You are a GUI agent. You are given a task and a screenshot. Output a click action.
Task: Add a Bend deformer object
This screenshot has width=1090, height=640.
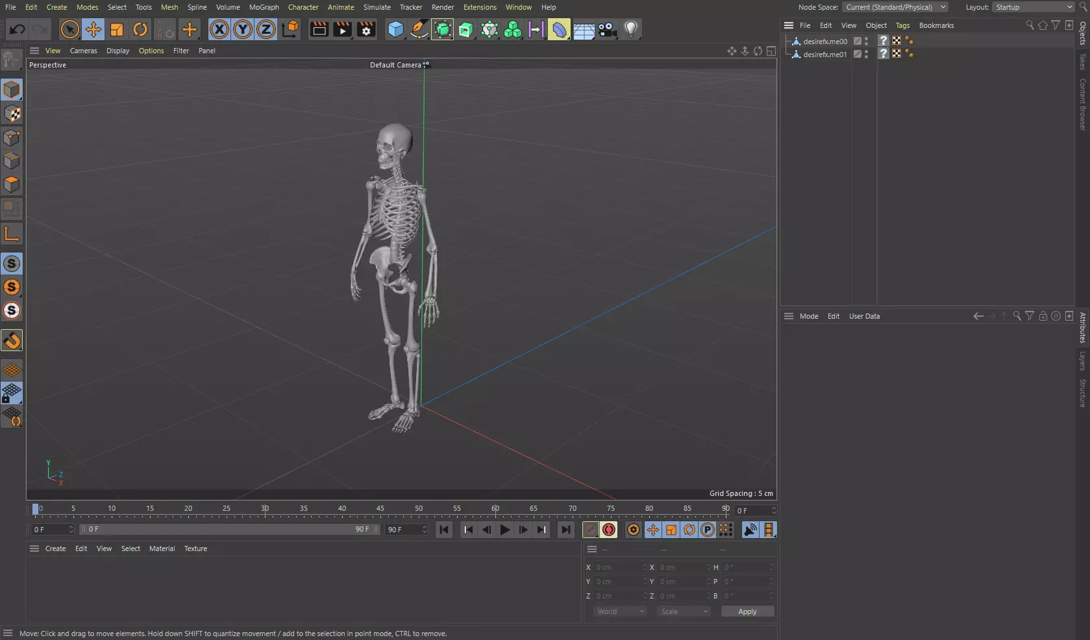[x=559, y=29]
